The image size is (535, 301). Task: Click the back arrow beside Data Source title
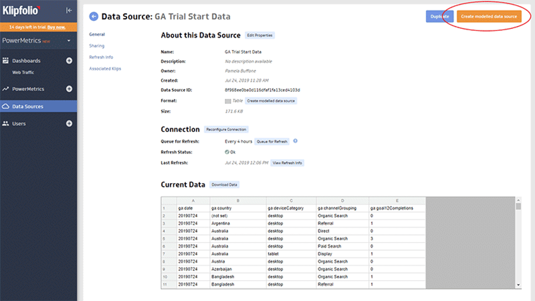tap(93, 16)
